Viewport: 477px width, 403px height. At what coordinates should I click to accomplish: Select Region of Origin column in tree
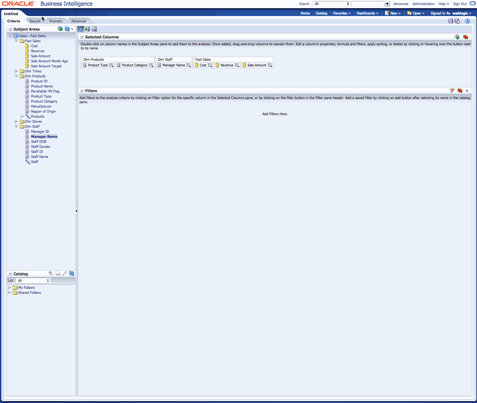(43, 111)
